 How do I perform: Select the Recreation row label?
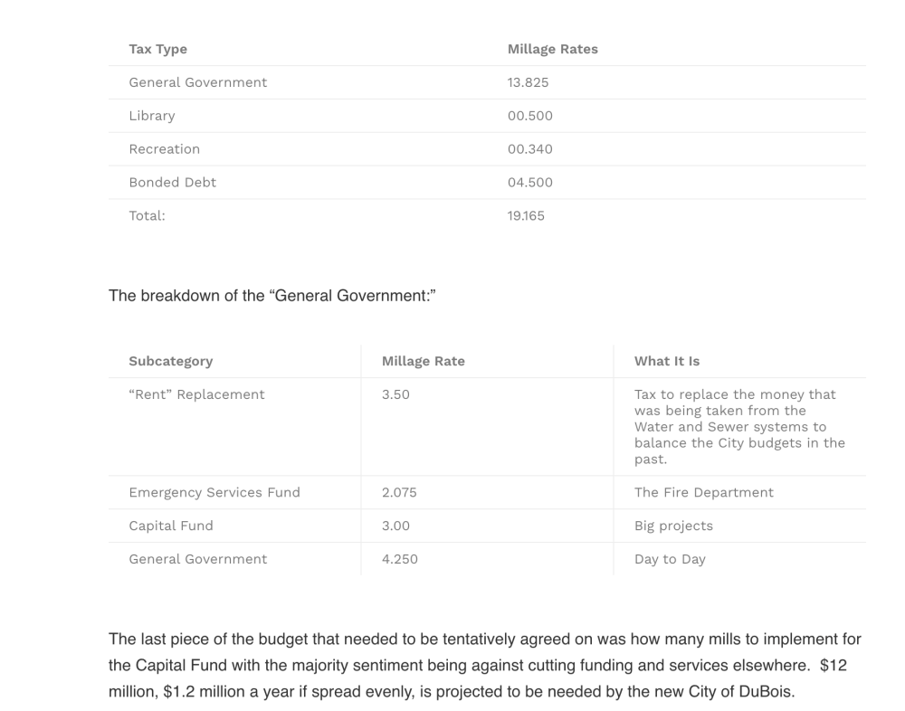pyautogui.click(x=164, y=148)
